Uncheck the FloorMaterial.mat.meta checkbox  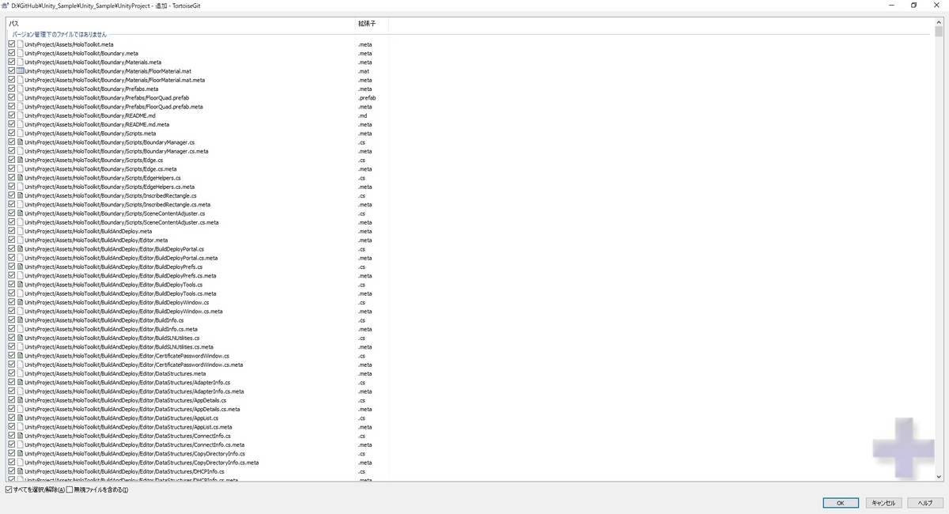[11, 80]
